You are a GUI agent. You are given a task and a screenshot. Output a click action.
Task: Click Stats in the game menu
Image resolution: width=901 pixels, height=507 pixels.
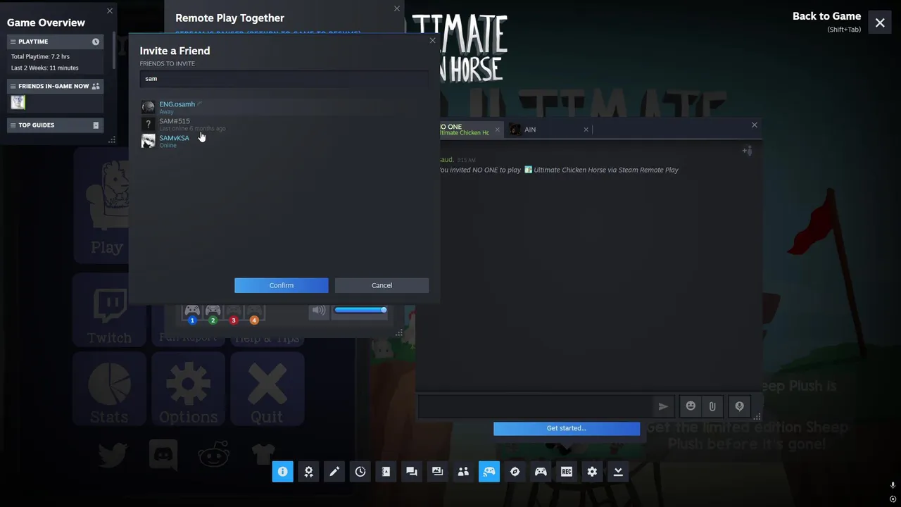click(109, 389)
